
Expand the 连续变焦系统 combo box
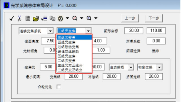(50, 31)
